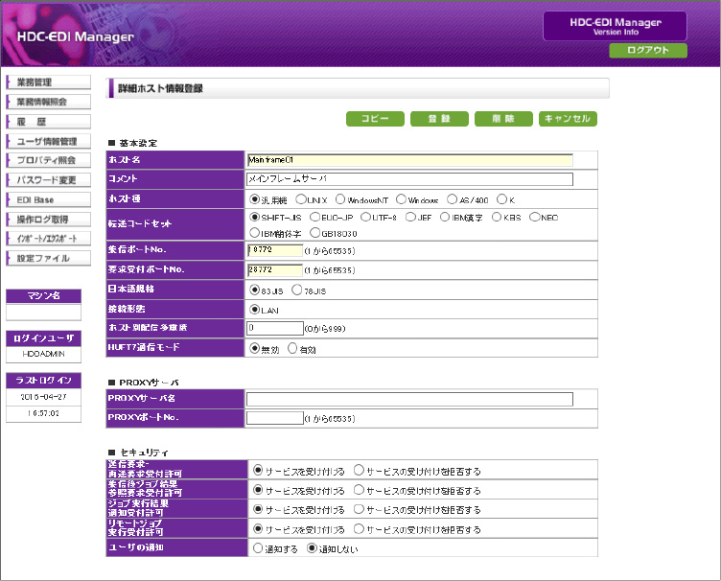Viewport: 721px width, 581px height.
Task: Enable HULFT7 communication mode with 有効
Action: point(292,349)
